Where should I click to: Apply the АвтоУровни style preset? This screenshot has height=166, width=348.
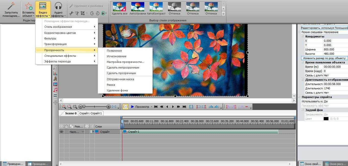138,9
